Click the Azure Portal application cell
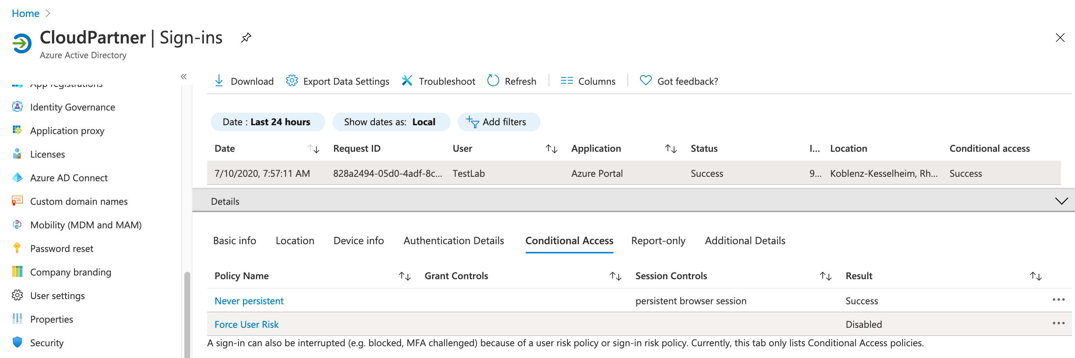This screenshot has height=358, width=1075. pos(597,173)
